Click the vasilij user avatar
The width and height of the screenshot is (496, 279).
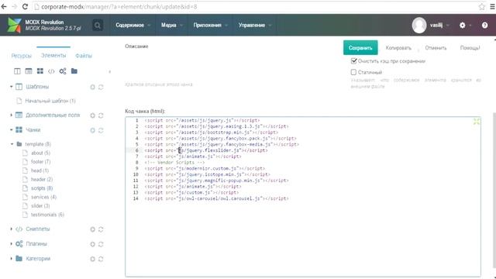(419, 26)
